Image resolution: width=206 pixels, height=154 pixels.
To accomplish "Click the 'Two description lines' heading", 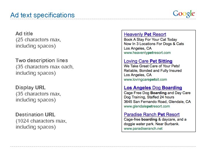I will [42, 60].
